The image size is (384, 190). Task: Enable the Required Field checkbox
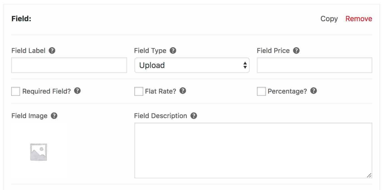[x=16, y=91]
